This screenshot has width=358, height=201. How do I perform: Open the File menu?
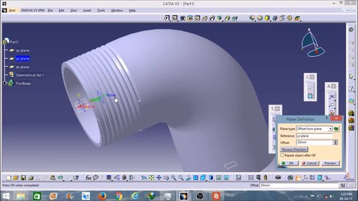click(50, 11)
